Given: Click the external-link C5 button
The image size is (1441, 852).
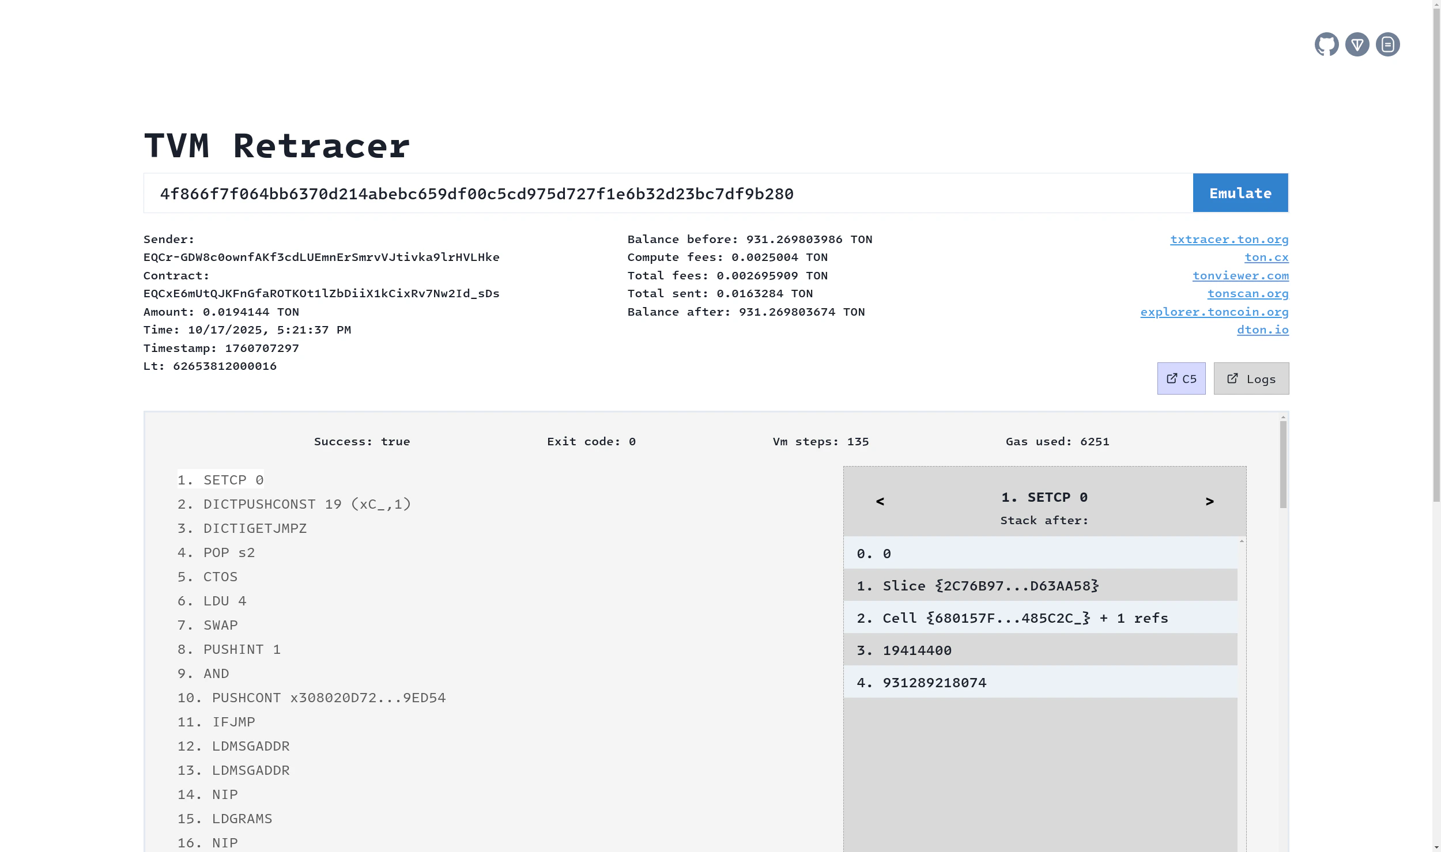Looking at the screenshot, I should point(1181,378).
